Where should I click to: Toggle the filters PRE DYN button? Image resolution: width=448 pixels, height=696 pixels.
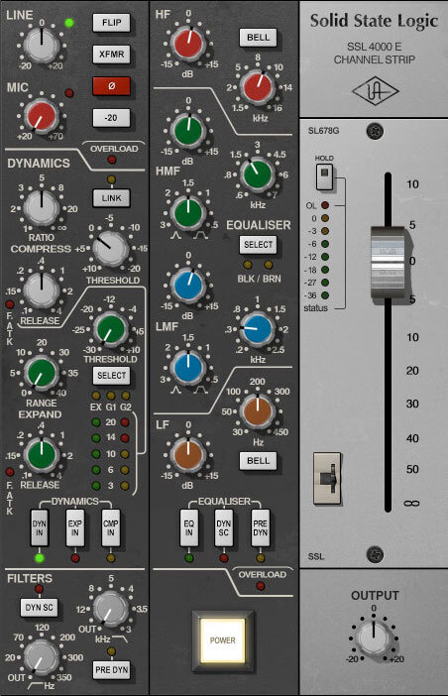coord(111,670)
